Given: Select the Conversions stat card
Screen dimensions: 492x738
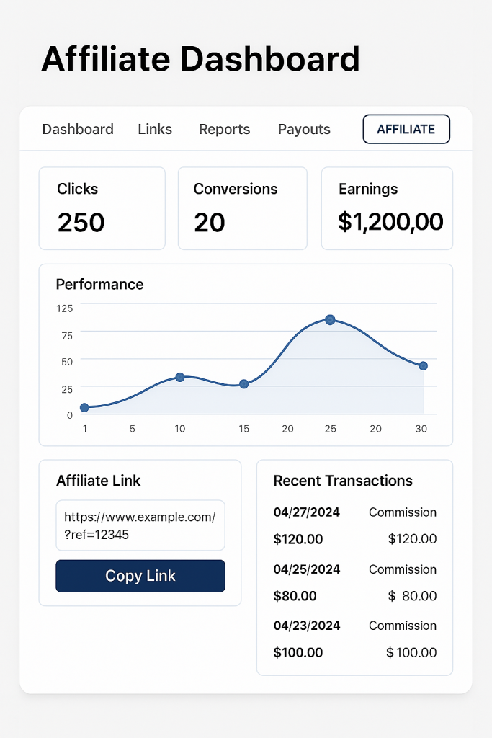Looking at the screenshot, I should 242,208.
